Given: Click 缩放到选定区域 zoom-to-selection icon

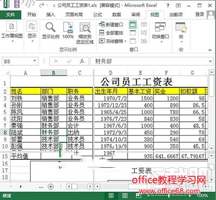Looking at the screenshot, I should [x=85, y=27].
